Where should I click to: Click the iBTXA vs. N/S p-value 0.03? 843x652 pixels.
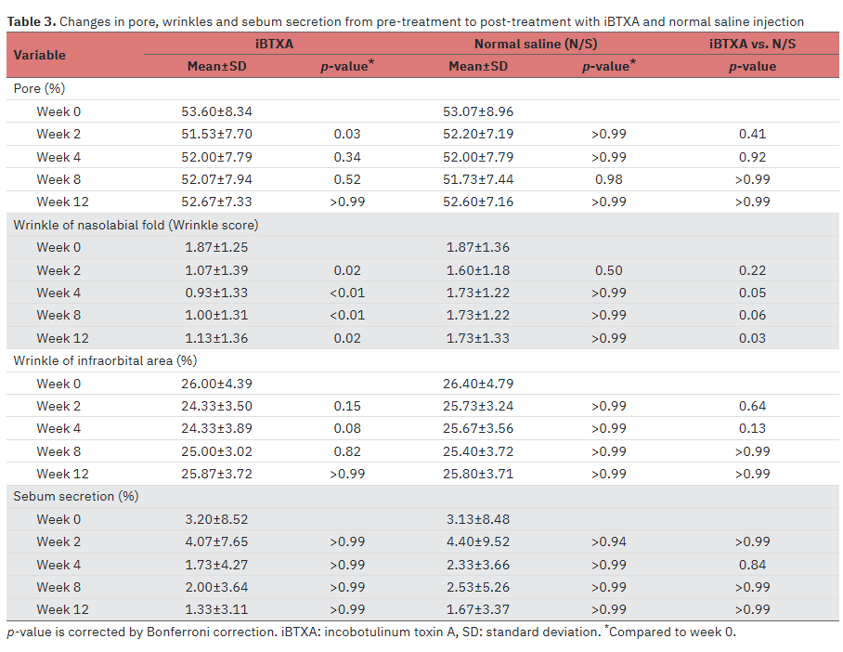[x=752, y=338]
